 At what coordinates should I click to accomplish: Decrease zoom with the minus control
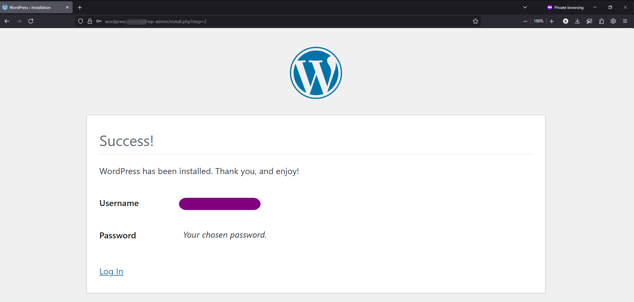525,21
